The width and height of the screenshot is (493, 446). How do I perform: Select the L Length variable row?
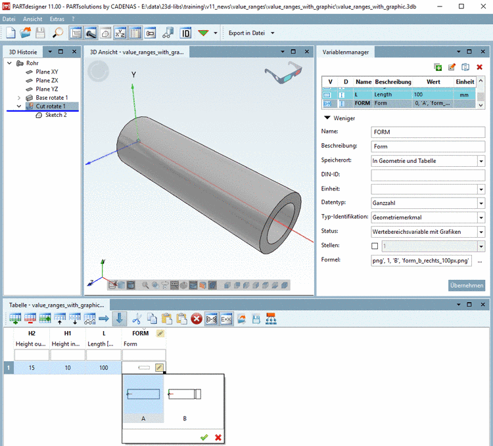pos(399,95)
